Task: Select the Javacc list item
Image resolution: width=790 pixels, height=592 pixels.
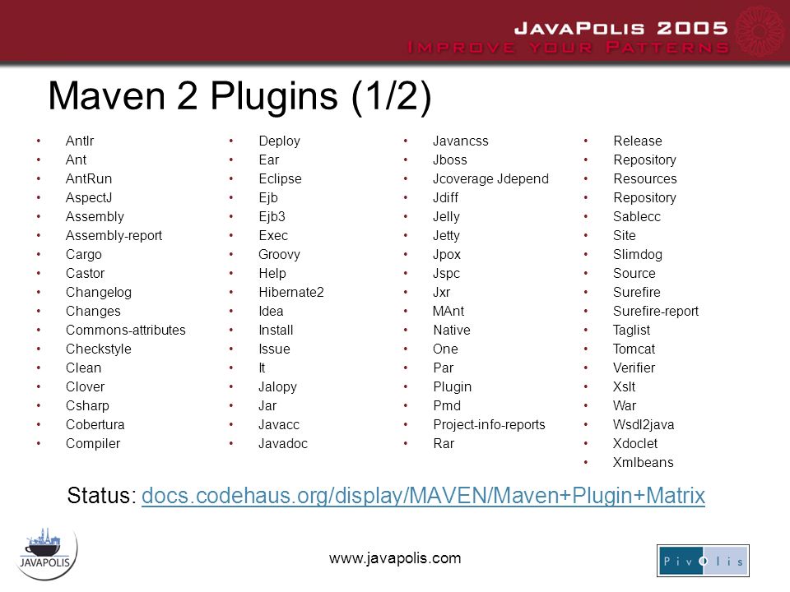Action: point(279,425)
